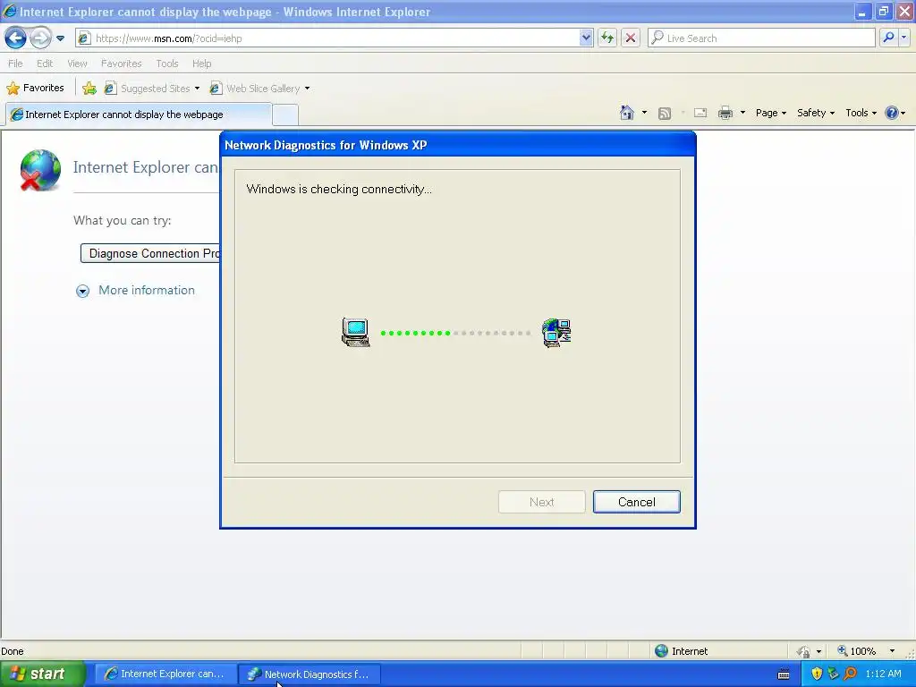Image resolution: width=916 pixels, height=687 pixels.
Task: Click the Home icon in command bar
Action: pos(627,113)
